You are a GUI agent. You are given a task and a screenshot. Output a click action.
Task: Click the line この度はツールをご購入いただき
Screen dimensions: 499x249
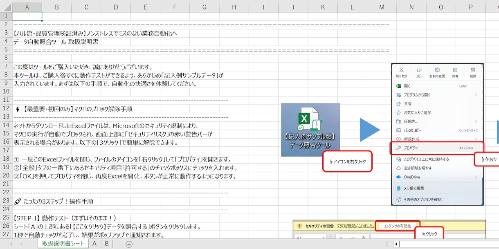(x=83, y=67)
